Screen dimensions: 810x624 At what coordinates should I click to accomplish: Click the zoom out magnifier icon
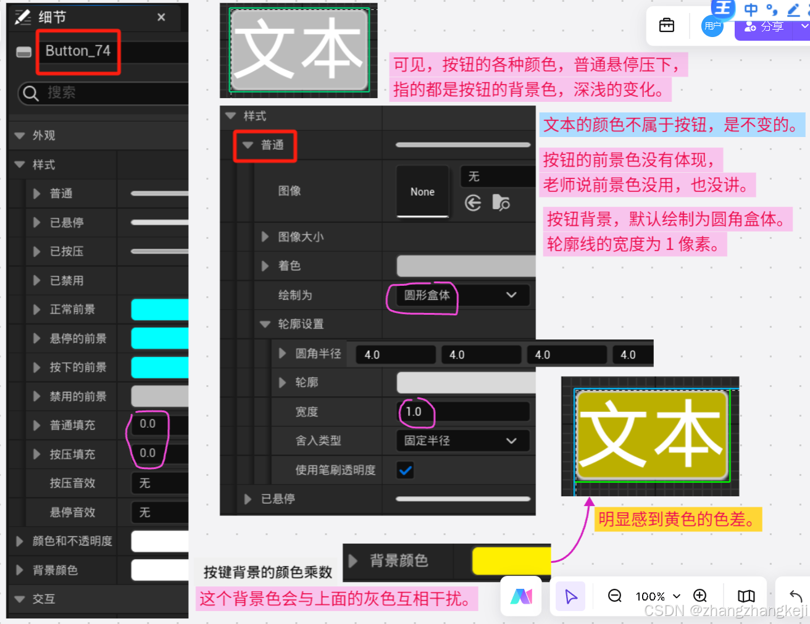click(614, 596)
